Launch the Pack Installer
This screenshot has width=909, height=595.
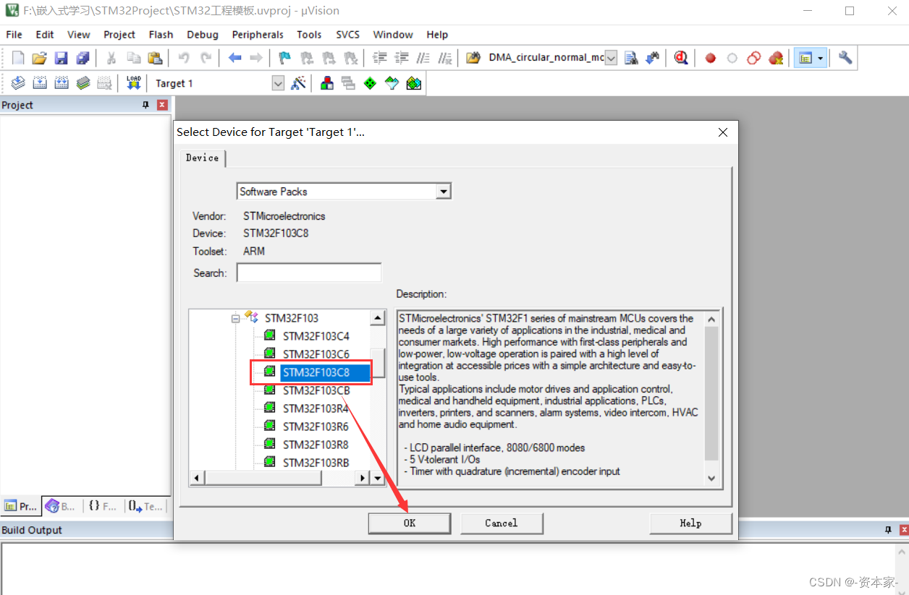[413, 83]
